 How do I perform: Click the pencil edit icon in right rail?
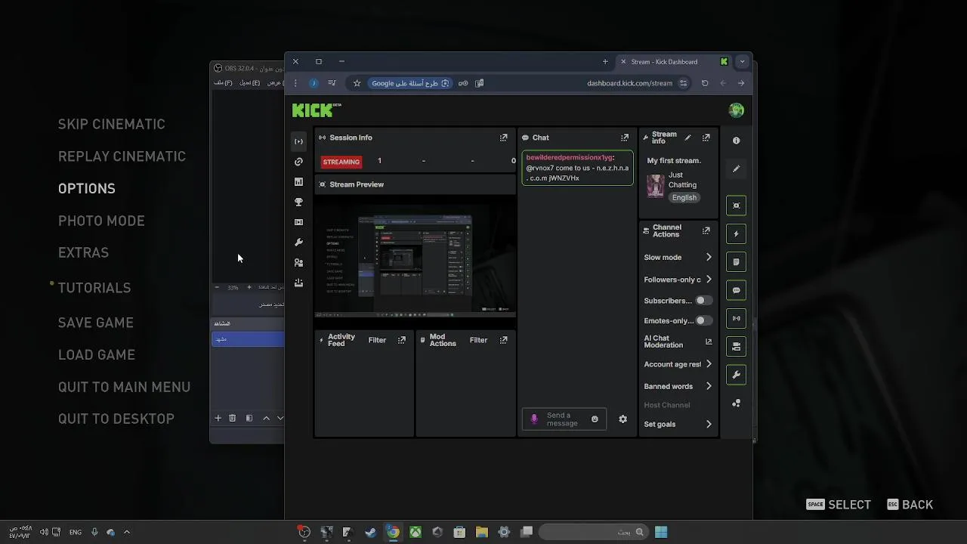pyautogui.click(x=736, y=169)
